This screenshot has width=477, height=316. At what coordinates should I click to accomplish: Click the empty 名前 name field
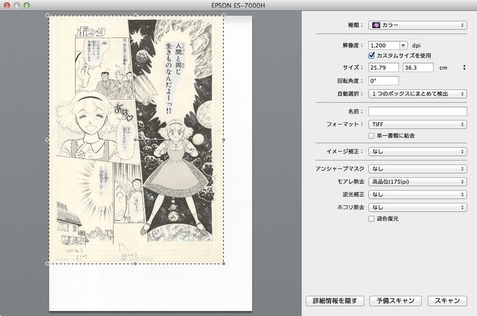pyautogui.click(x=417, y=111)
